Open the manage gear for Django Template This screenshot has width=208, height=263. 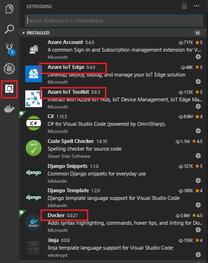[x=198, y=205]
